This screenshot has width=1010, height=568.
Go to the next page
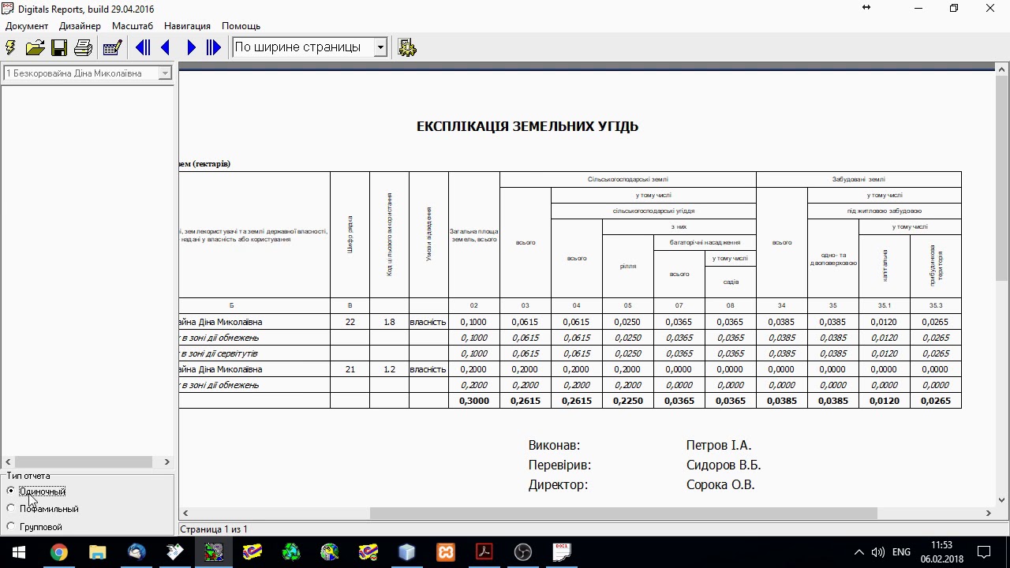point(190,48)
